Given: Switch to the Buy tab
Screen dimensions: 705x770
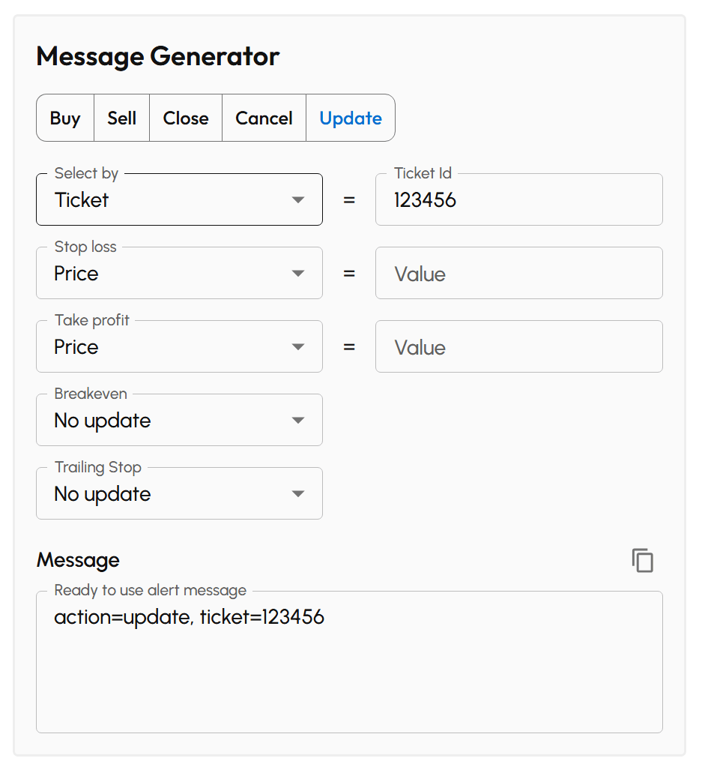Looking at the screenshot, I should [65, 118].
